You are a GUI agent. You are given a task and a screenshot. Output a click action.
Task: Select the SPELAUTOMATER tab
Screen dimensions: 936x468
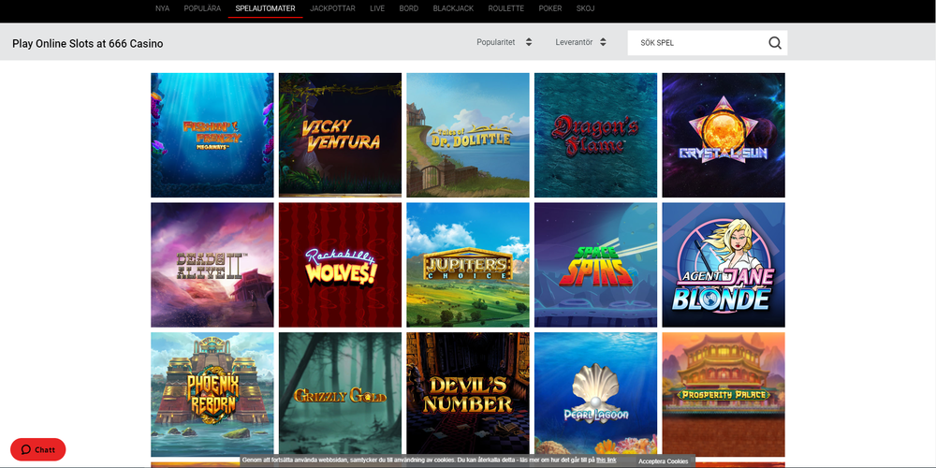pos(265,8)
